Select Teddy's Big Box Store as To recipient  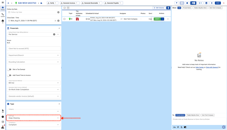[193, 115]
